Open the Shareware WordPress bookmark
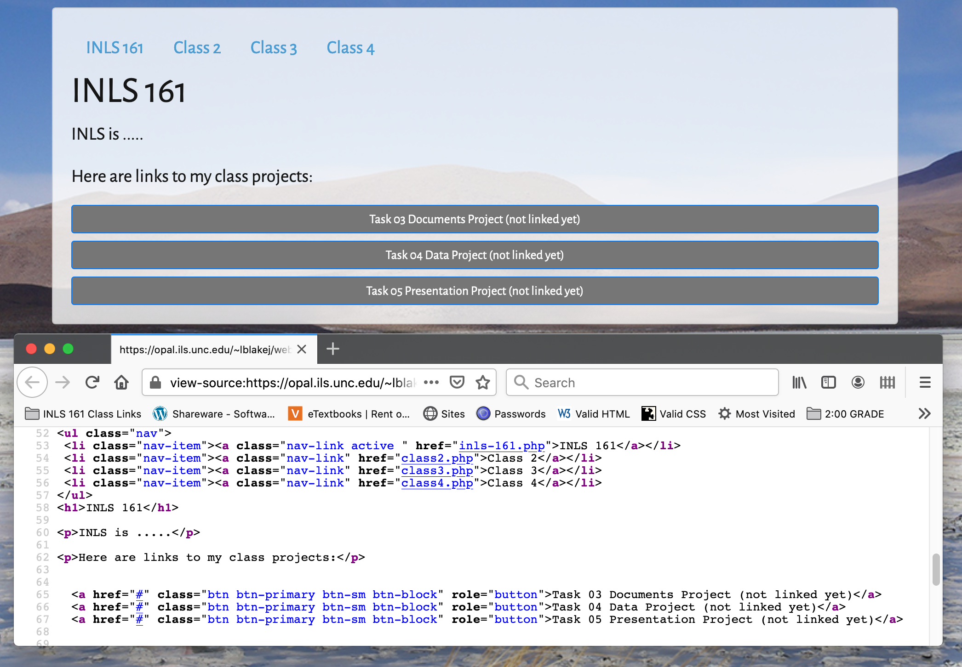Viewport: 962px width, 667px height. tap(214, 414)
